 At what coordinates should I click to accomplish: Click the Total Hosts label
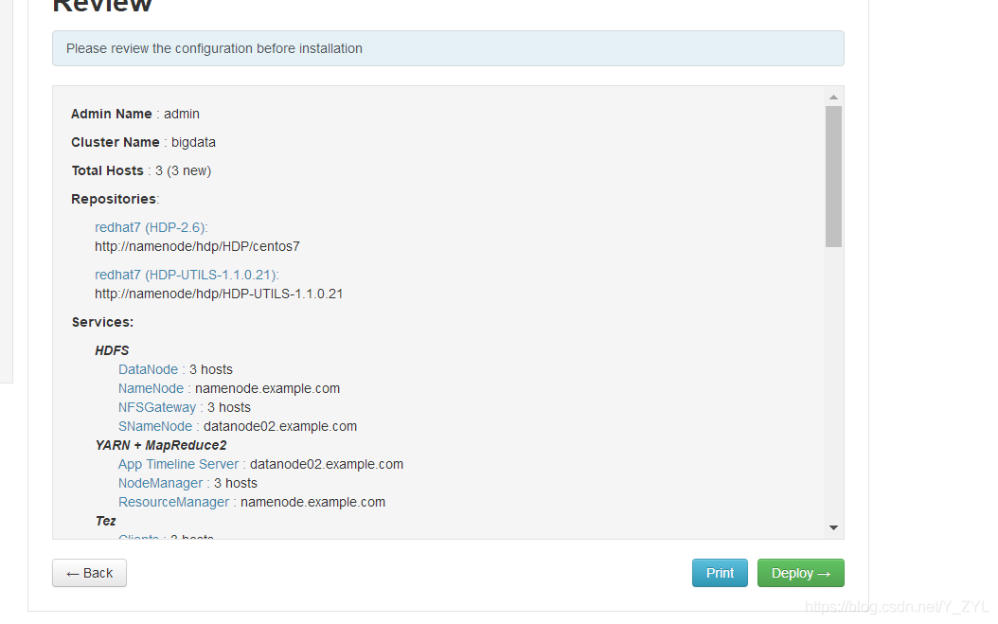click(108, 170)
